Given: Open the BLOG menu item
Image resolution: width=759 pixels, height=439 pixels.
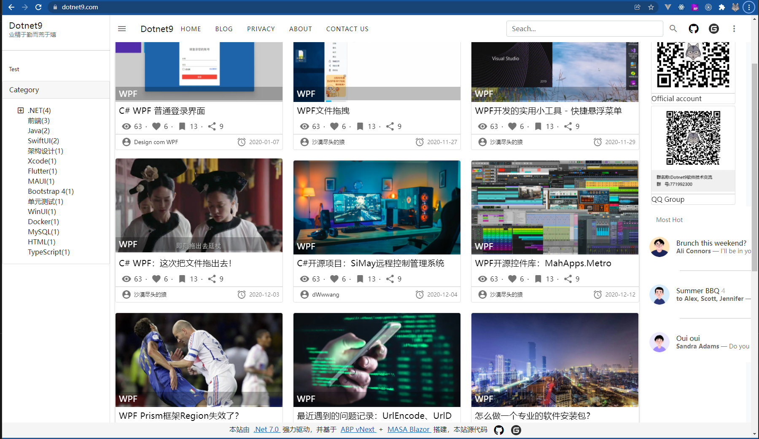Looking at the screenshot, I should (224, 29).
